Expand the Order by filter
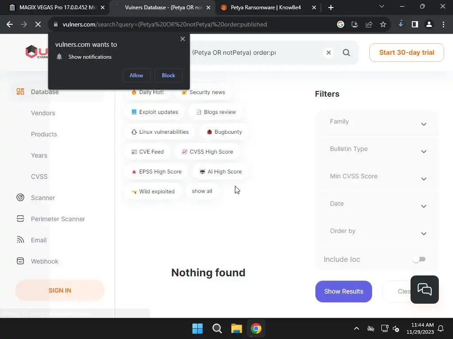Viewport: 453px width, 339px height. (x=377, y=232)
